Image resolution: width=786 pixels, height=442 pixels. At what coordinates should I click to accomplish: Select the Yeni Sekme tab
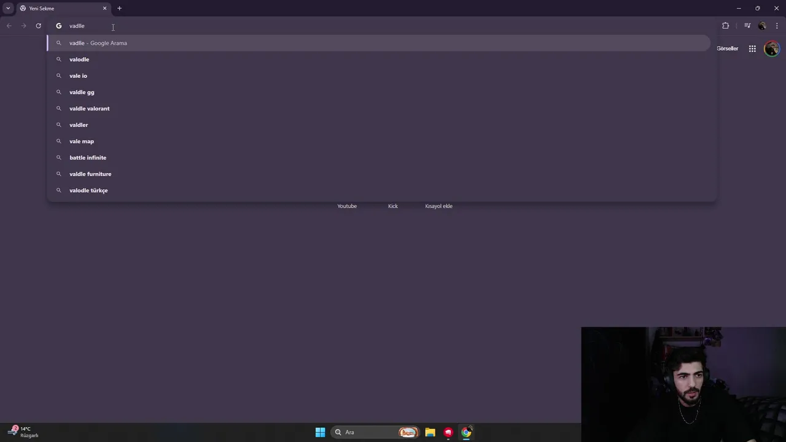62,9
